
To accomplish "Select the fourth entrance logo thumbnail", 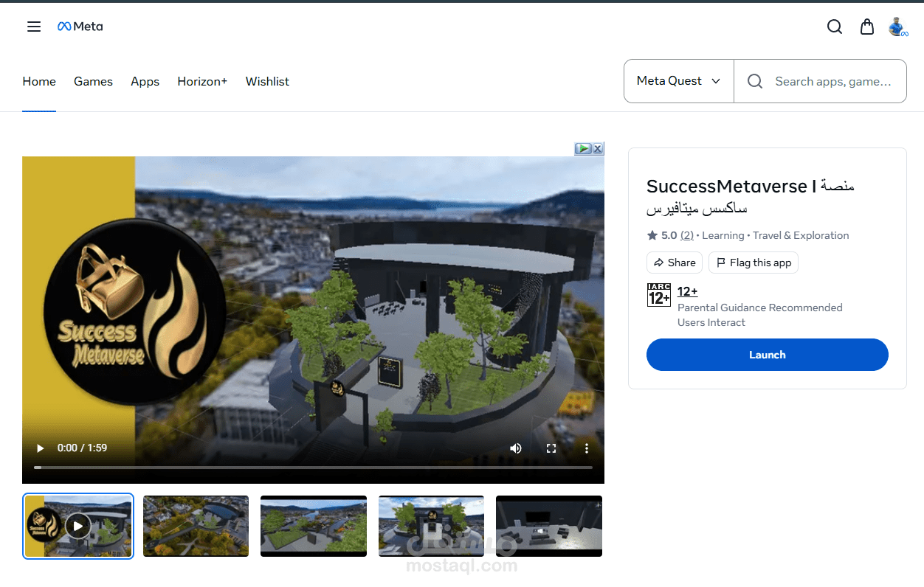I will [x=431, y=526].
